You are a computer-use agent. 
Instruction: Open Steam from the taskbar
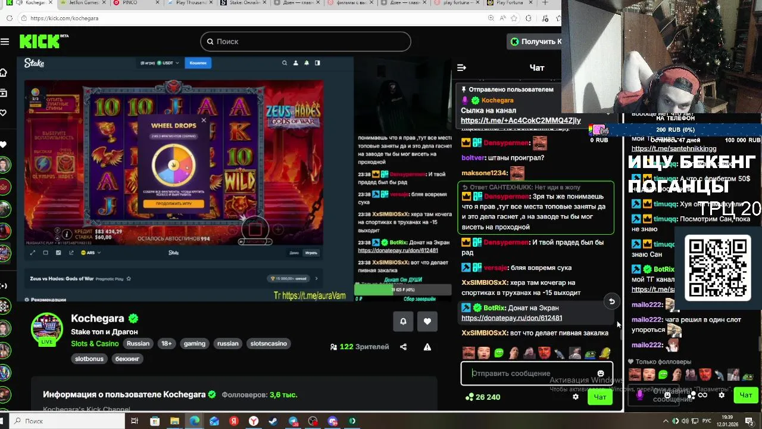(x=273, y=421)
